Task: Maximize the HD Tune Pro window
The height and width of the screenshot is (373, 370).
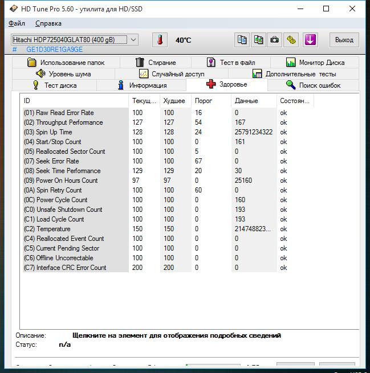Action: click(326, 9)
